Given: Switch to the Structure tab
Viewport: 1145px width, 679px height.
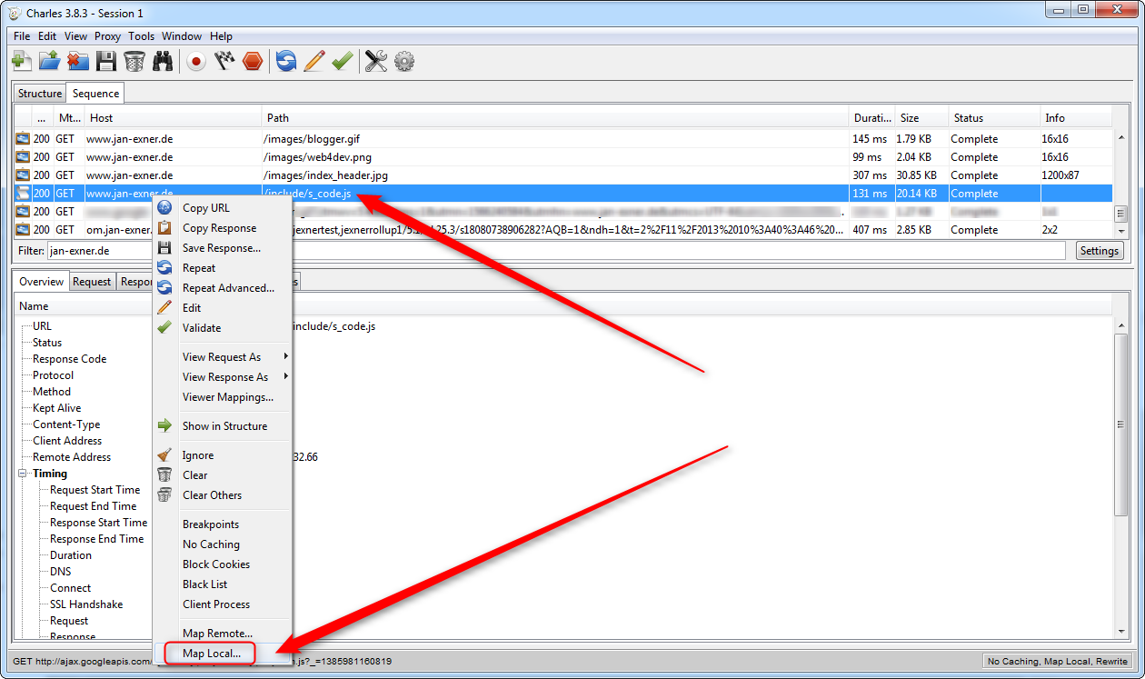Looking at the screenshot, I should click(x=40, y=94).
